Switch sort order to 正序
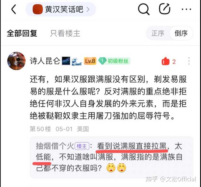 (x=158, y=33)
